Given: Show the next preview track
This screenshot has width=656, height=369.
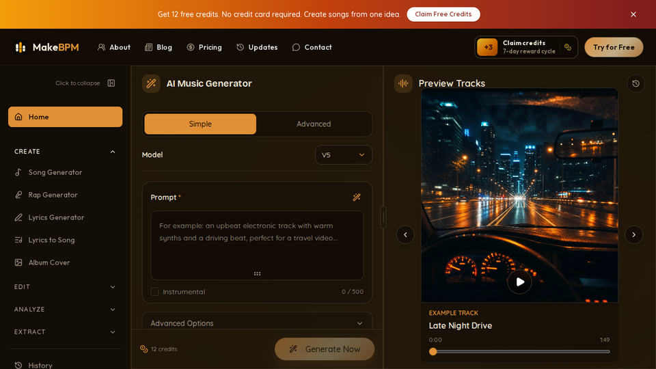Looking at the screenshot, I should [x=634, y=234].
